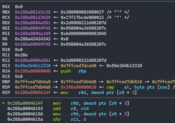This screenshot has width=175, height=123.
Task: Click 'r11' operand of shr instruction
Action: click(75, 119)
